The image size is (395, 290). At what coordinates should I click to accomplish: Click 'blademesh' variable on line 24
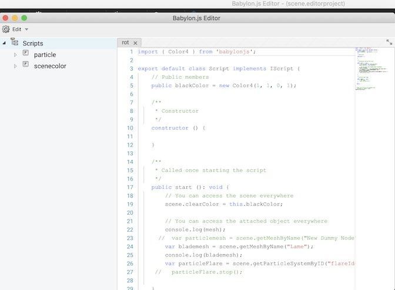193,246
